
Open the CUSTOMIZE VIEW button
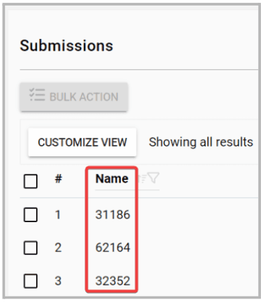tap(82, 142)
